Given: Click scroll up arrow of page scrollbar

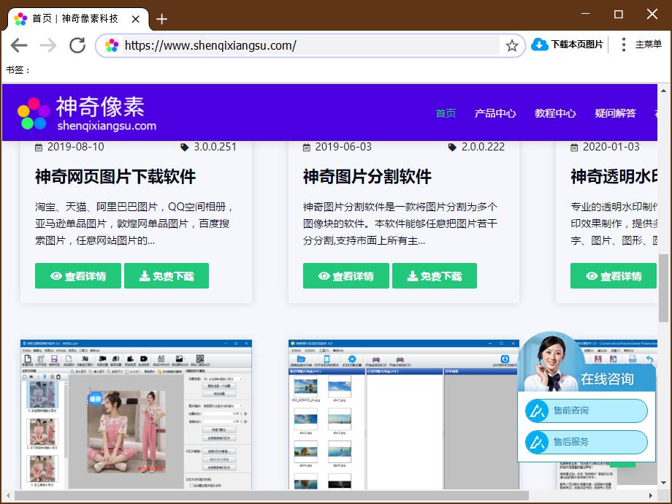Looking at the screenshot, I should tap(663, 91).
